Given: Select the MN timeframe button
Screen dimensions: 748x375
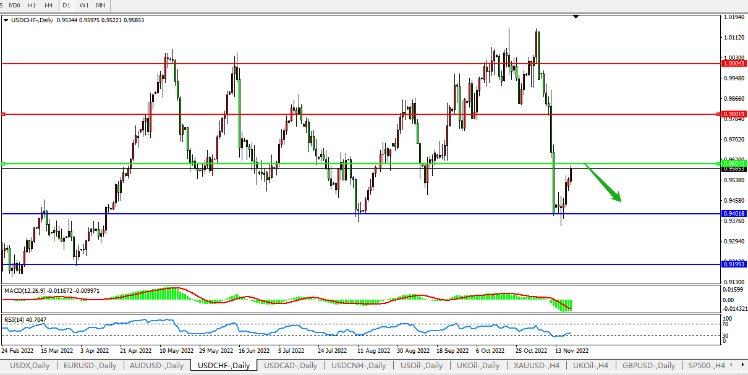Looking at the screenshot, I should pyautogui.click(x=100, y=5).
